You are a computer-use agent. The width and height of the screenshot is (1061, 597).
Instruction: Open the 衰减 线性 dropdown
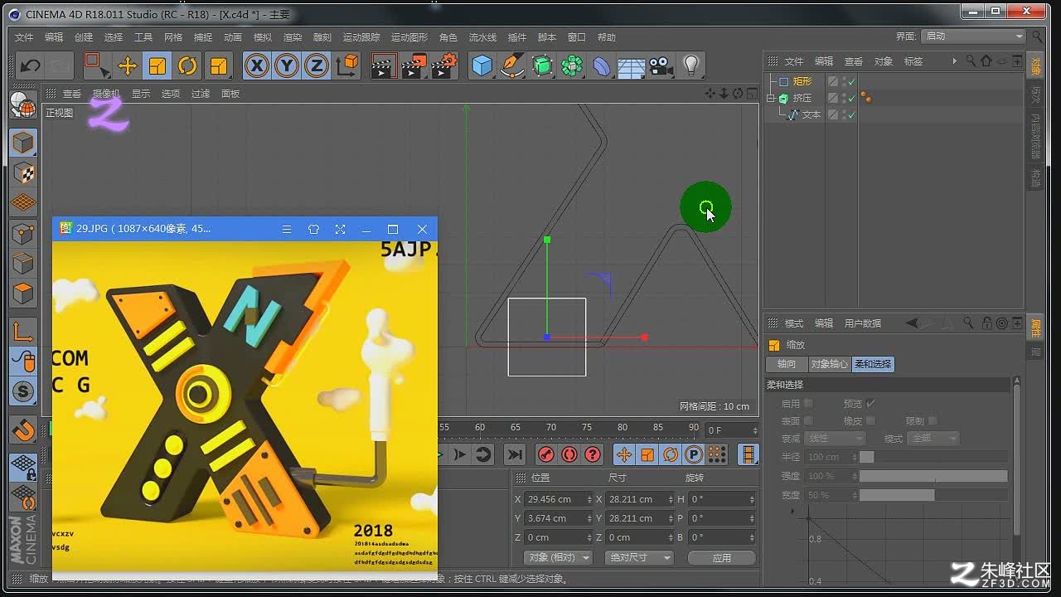pos(835,438)
